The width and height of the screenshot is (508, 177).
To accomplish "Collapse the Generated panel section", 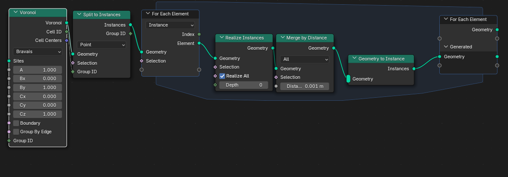I will 446,47.
